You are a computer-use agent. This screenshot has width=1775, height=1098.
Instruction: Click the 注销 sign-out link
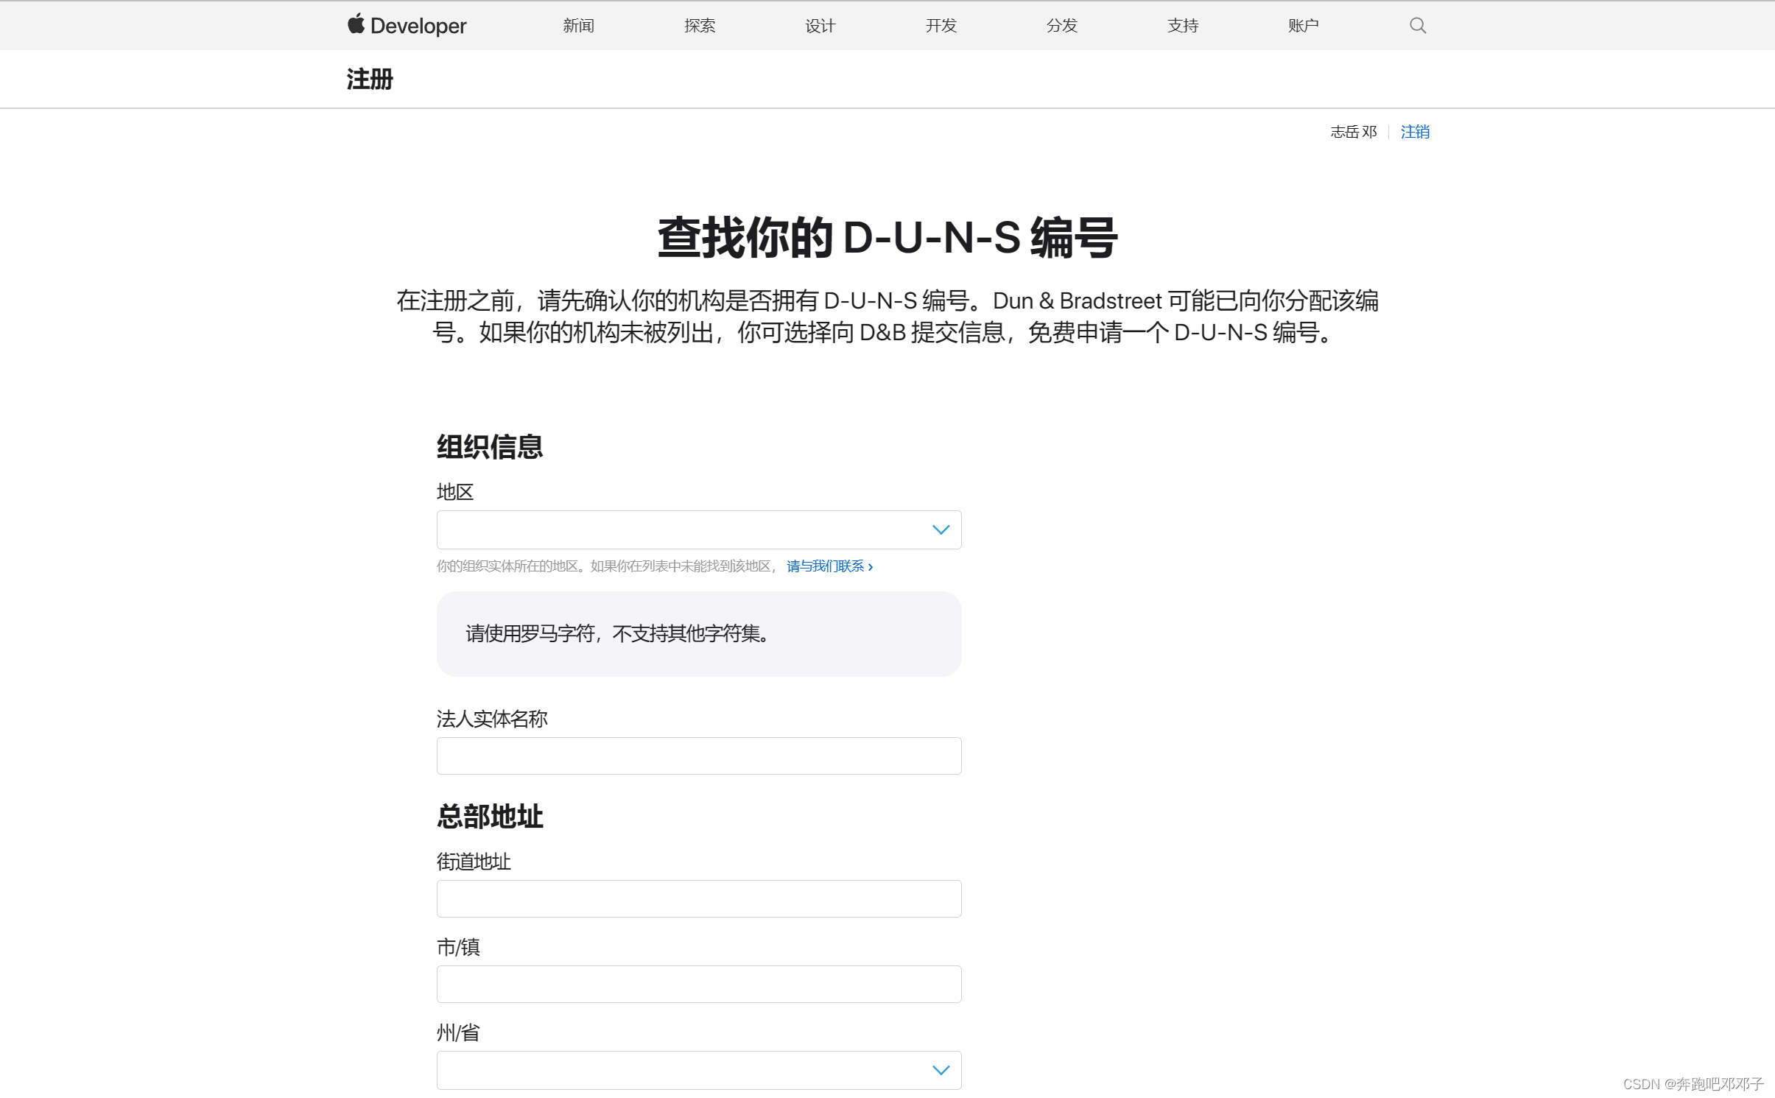pyautogui.click(x=1415, y=132)
